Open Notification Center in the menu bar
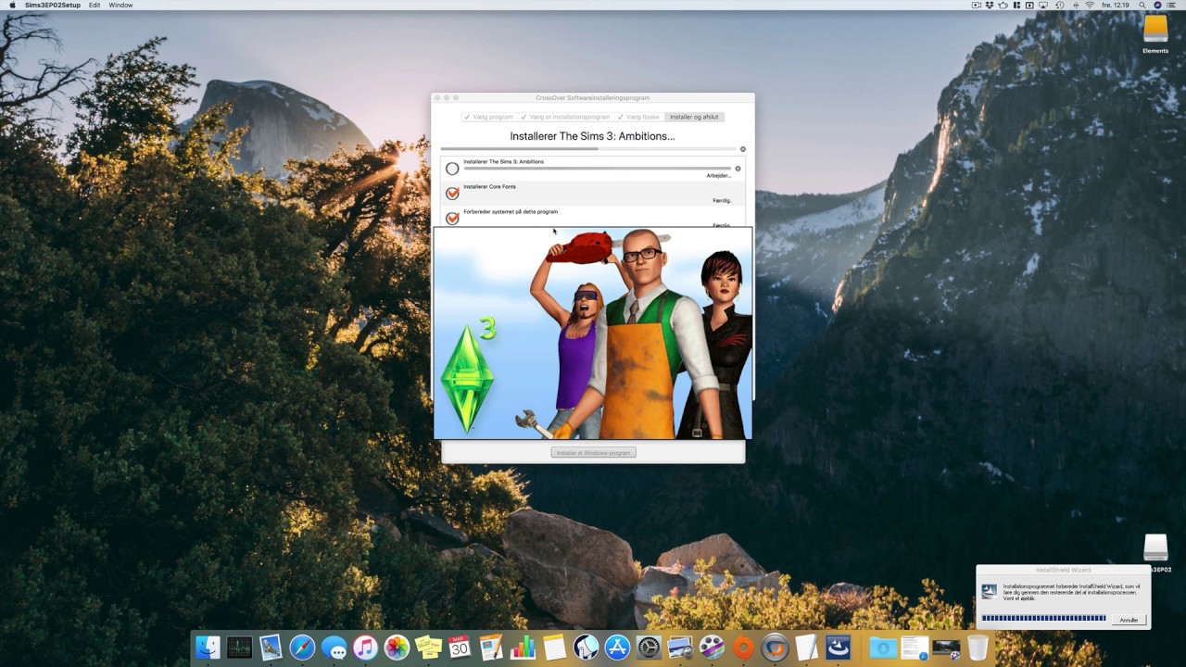The width and height of the screenshot is (1186, 667). tap(1173, 6)
